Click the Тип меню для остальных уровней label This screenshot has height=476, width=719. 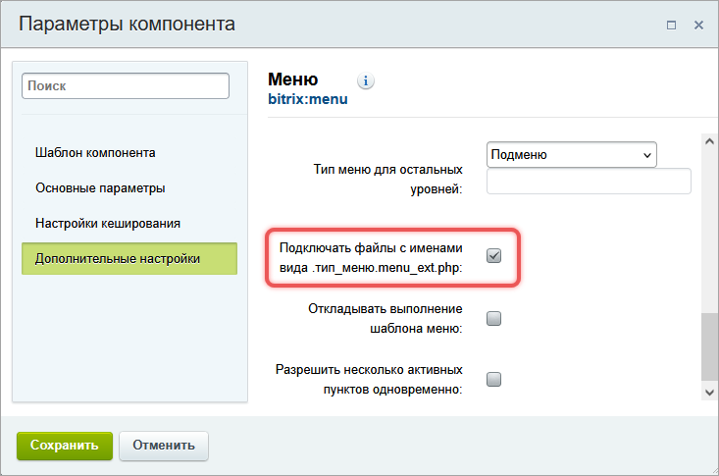386,179
